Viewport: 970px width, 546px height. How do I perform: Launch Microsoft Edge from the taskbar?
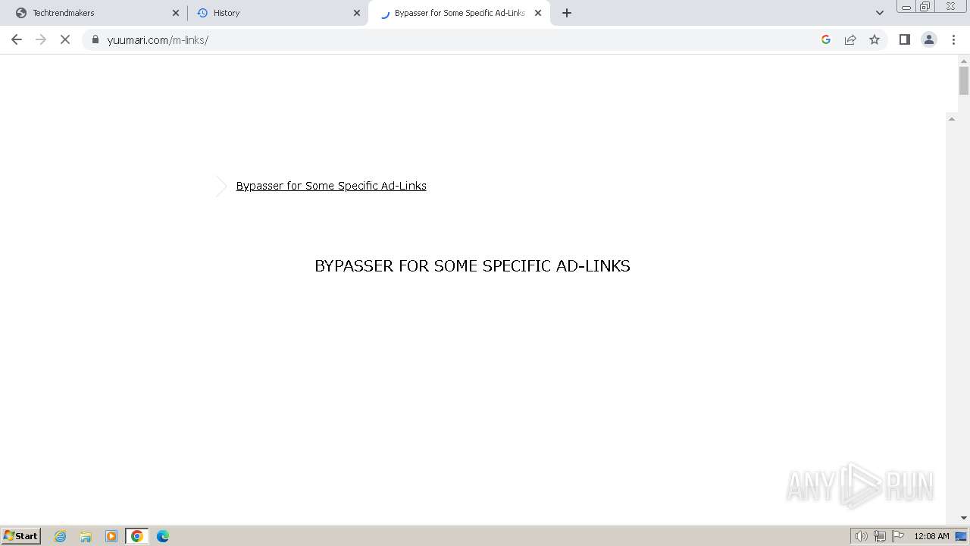pyautogui.click(x=163, y=536)
